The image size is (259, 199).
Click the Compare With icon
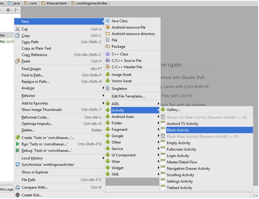pyautogui.click(x=17, y=187)
